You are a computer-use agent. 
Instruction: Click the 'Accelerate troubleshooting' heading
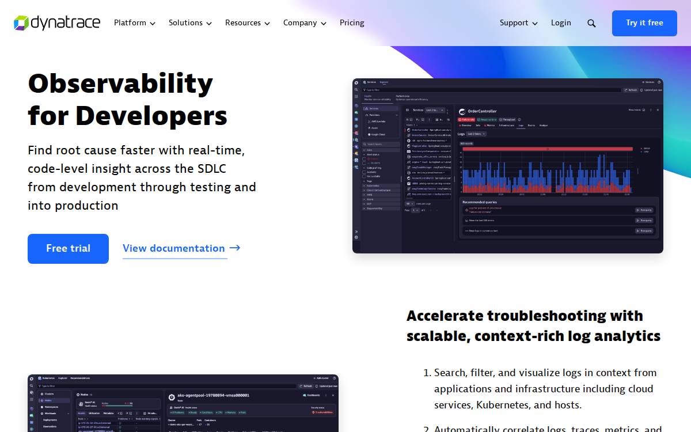point(533,325)
